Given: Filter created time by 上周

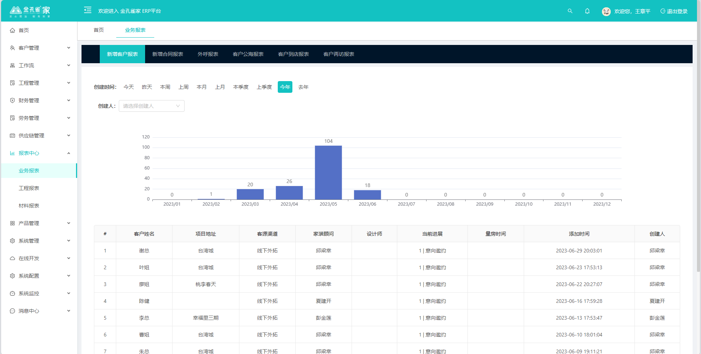Looking at the screenshot, I should point(183,87).
